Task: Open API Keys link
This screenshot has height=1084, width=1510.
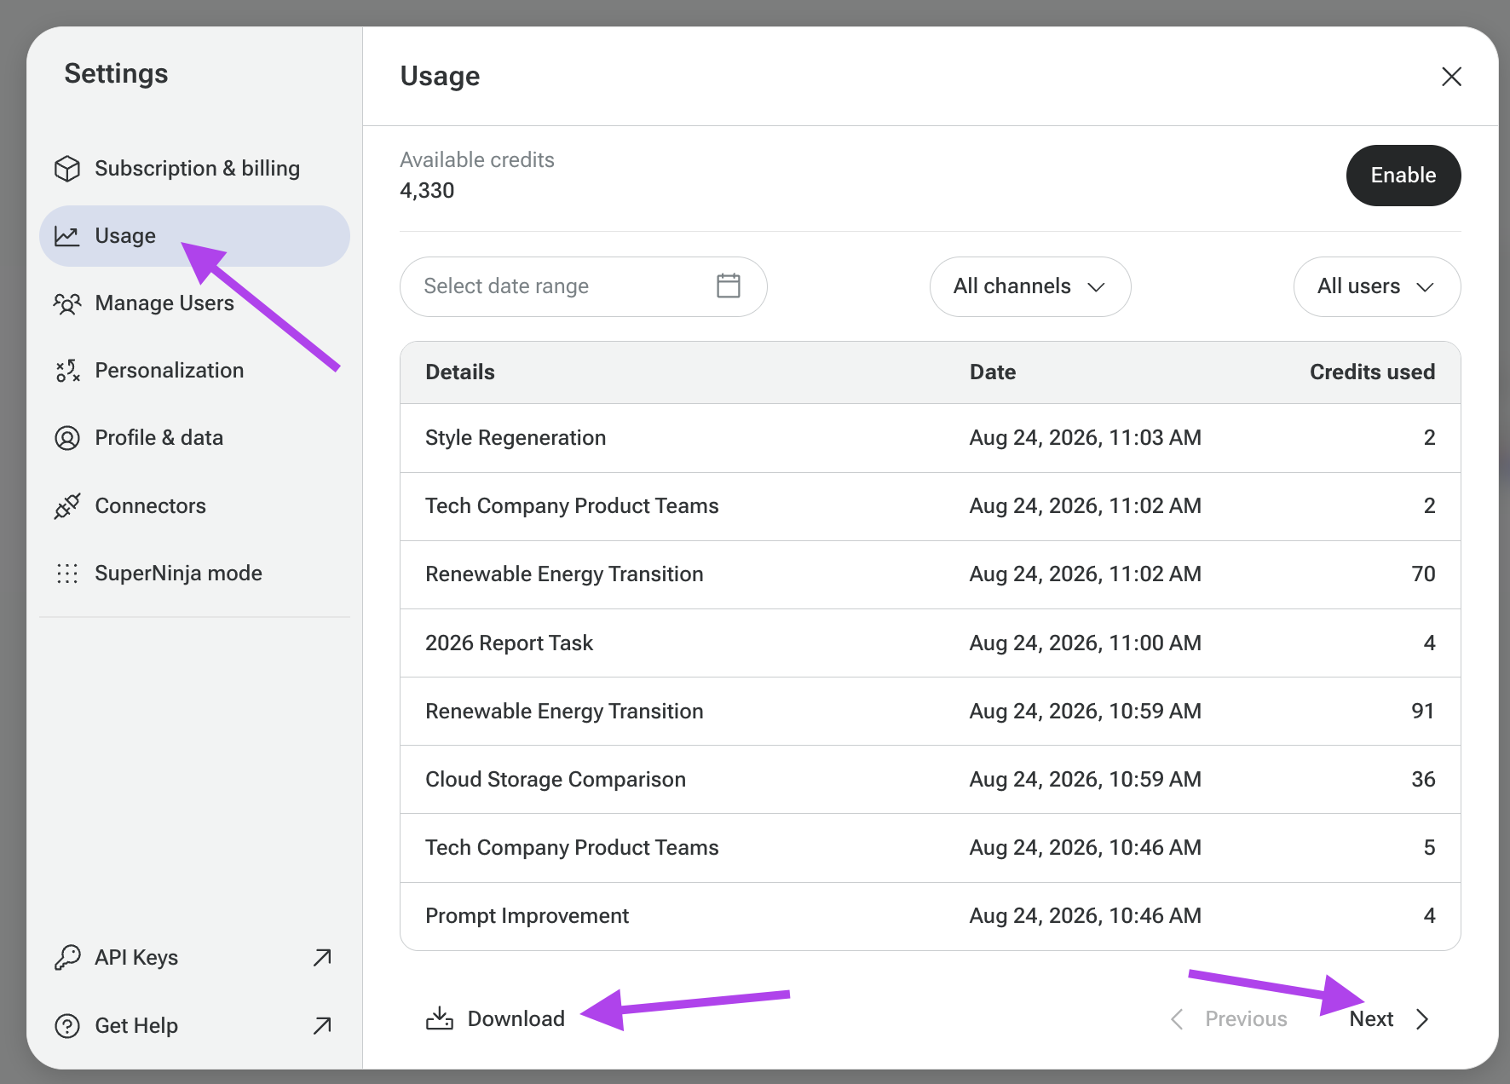Action: (x=194, y=958)
